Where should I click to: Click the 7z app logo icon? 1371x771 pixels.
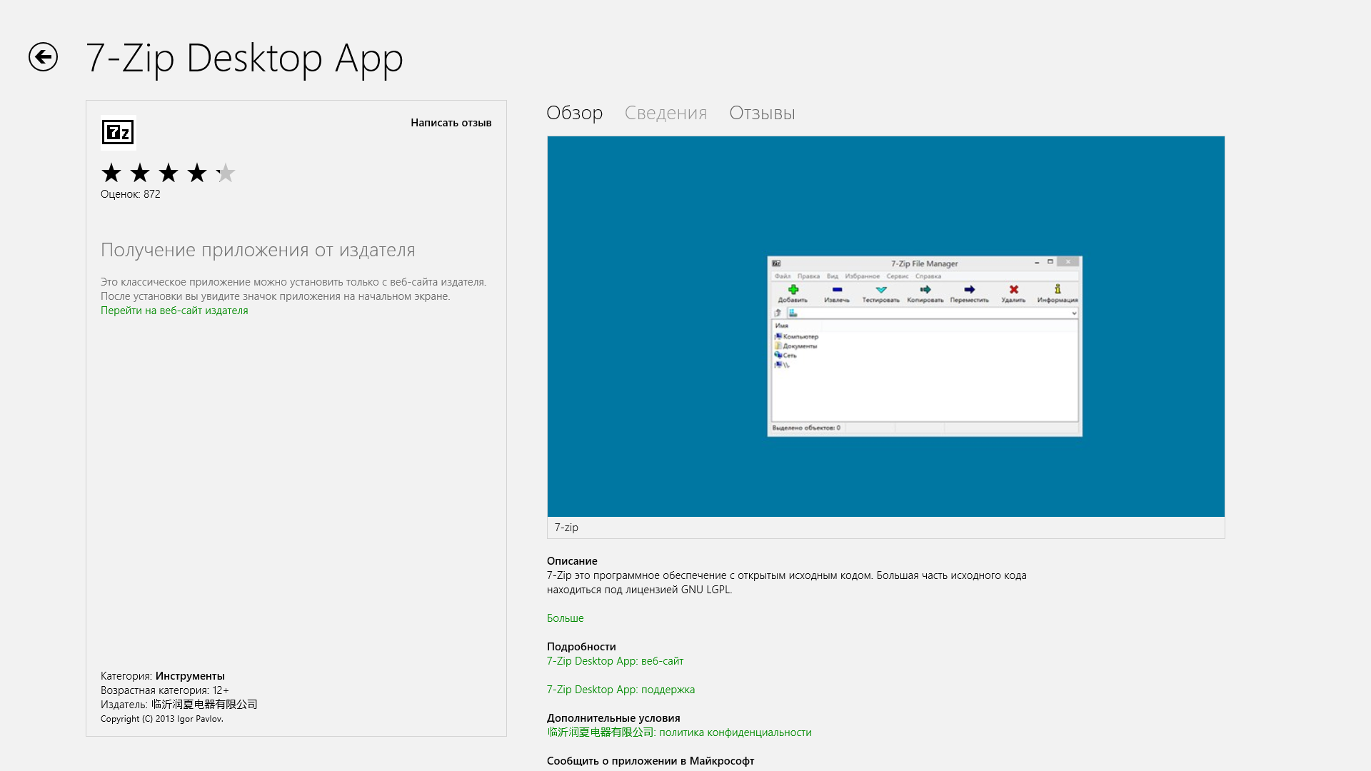118,132
